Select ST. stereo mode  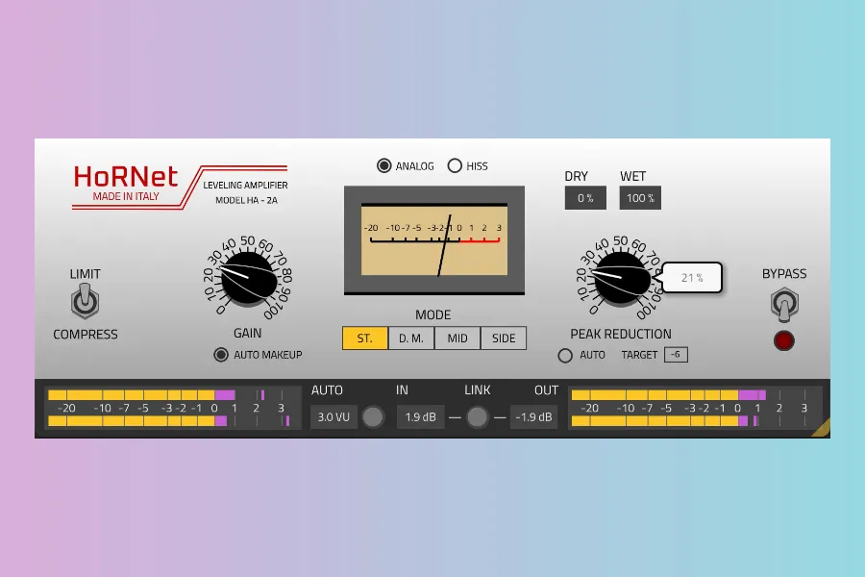point(364,338)
